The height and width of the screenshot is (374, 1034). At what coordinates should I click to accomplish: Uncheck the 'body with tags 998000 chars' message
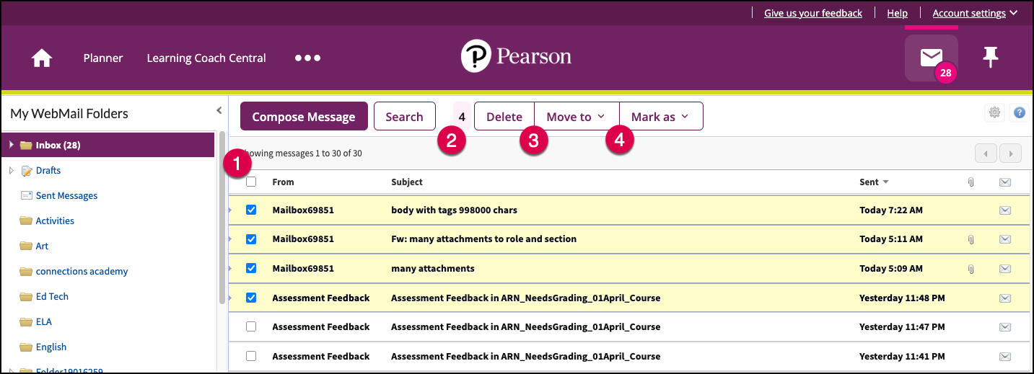point(251,210)
